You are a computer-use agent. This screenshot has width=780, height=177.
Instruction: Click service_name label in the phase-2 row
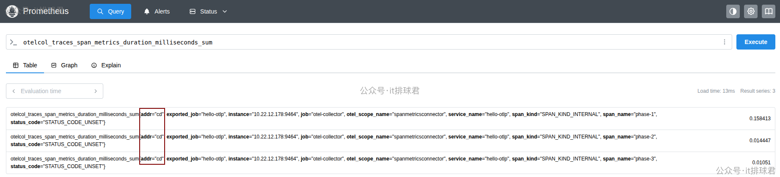(479, 137)
